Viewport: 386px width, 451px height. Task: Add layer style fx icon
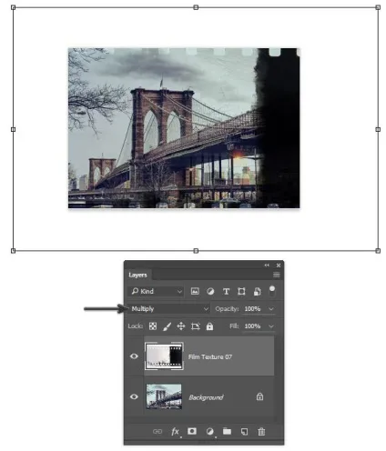point(175,431)
